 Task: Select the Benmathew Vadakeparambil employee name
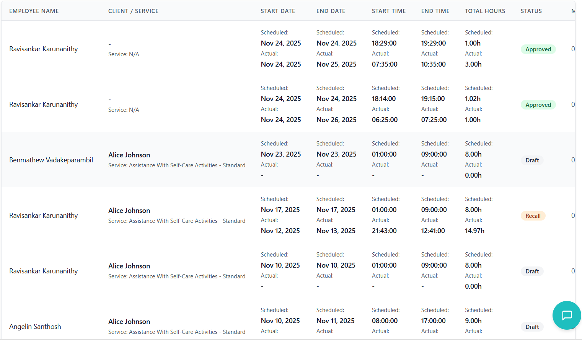(x=51, y=160)
